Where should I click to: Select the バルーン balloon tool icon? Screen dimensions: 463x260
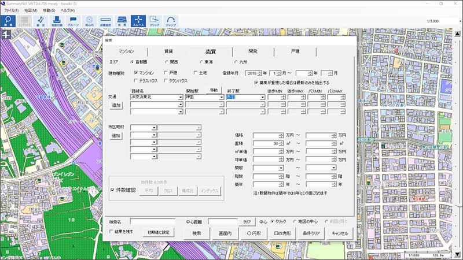pos(74,21)
